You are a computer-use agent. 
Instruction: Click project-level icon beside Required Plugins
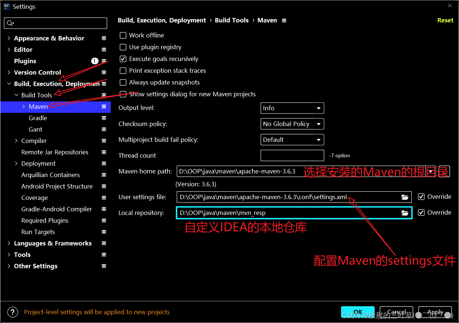(104, 220)
